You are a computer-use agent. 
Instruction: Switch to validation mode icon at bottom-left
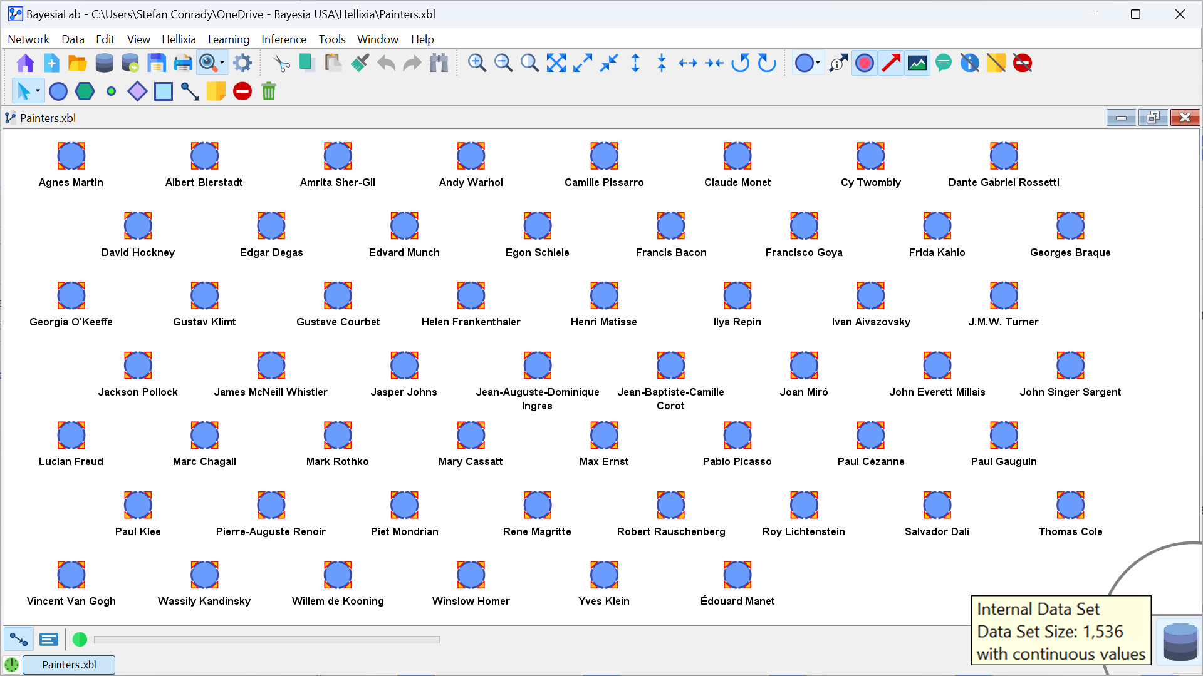[x=49, y=639]
